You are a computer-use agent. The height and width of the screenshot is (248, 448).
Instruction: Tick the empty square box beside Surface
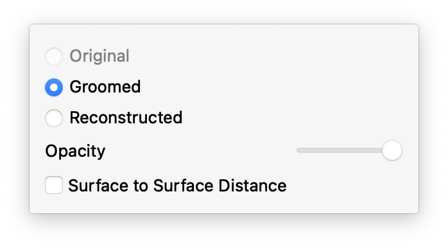coord(54,185)
